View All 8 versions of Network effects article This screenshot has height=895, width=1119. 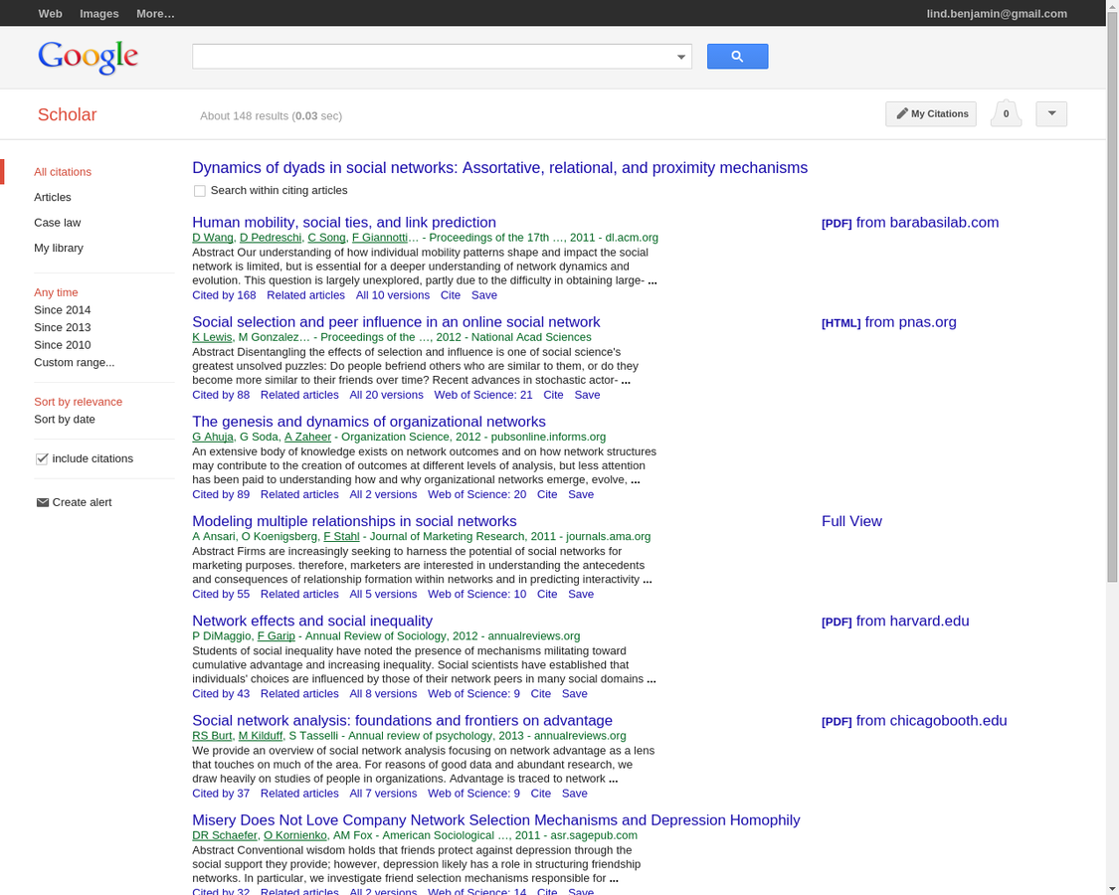pos(383,694)
